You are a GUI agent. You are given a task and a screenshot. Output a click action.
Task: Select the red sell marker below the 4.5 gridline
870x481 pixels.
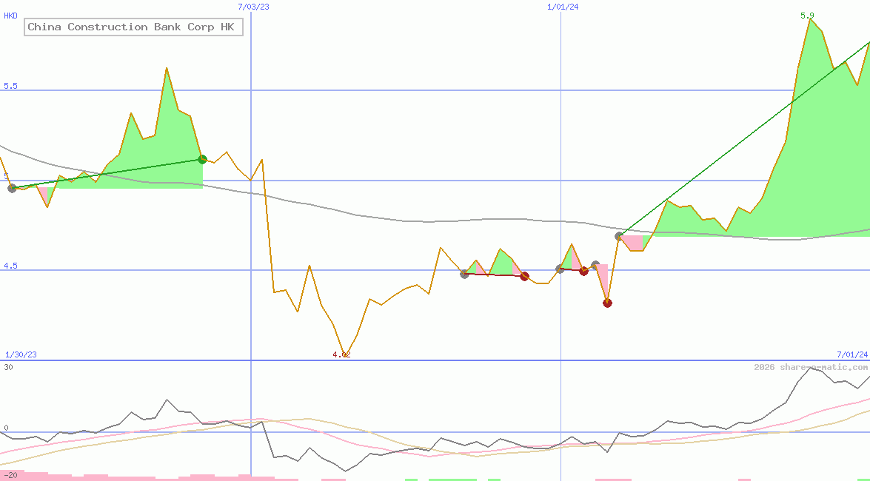click(x=583, y=271)
